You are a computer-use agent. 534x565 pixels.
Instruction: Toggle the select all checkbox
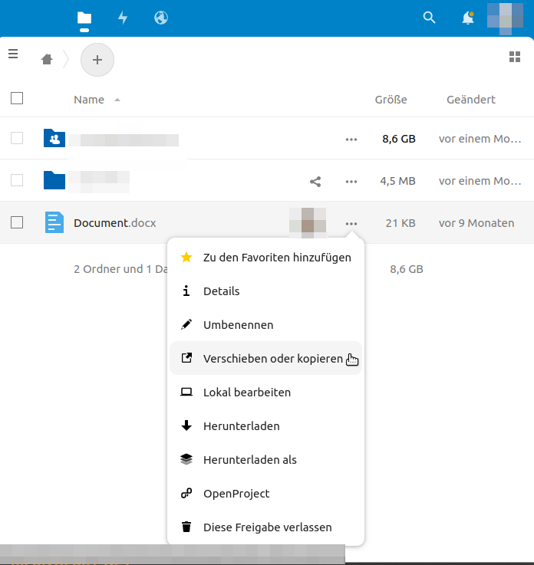(x=17, y=98)
